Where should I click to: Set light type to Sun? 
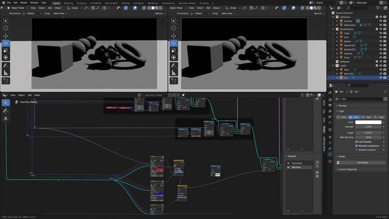tap(354, 117)
